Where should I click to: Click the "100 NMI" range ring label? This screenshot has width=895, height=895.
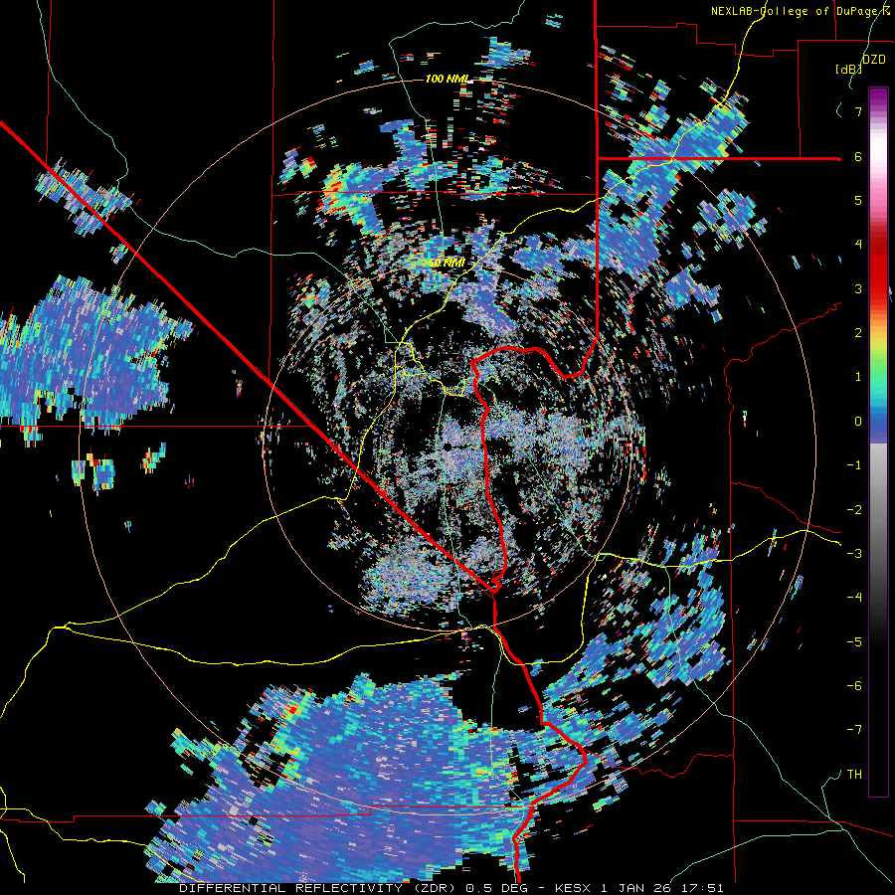[x=446, y=79]
